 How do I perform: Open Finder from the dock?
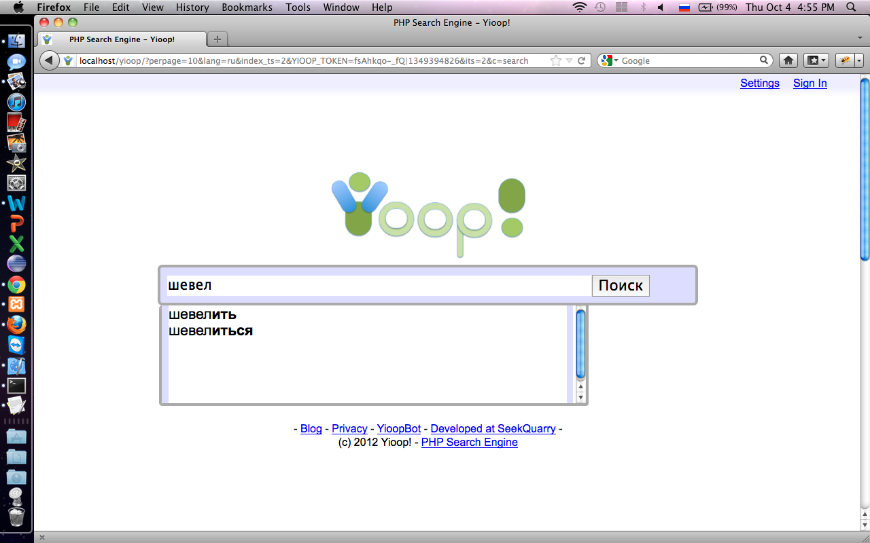click(16, 41)
